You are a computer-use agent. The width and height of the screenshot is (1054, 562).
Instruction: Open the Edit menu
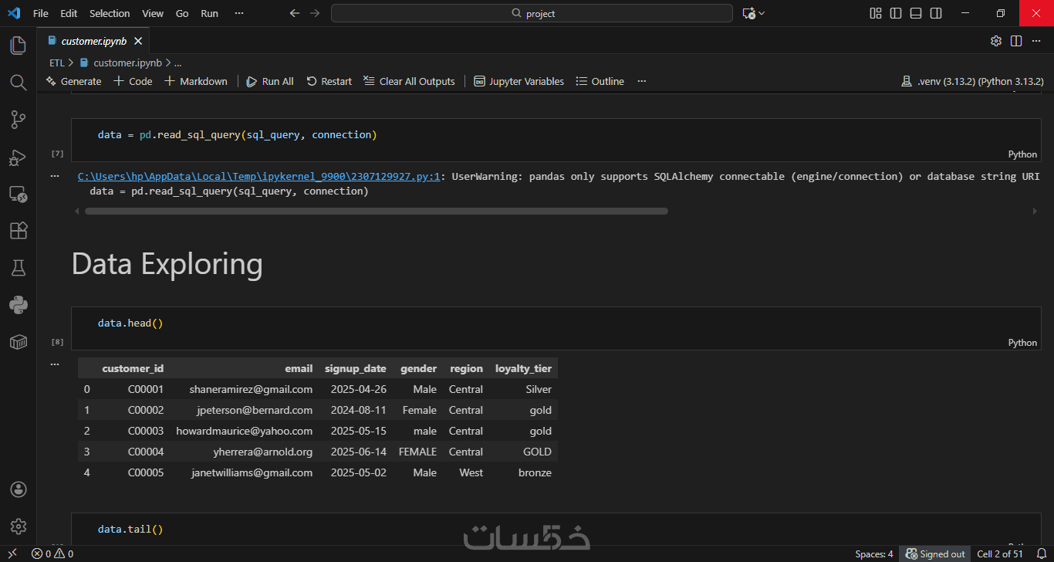69,13
